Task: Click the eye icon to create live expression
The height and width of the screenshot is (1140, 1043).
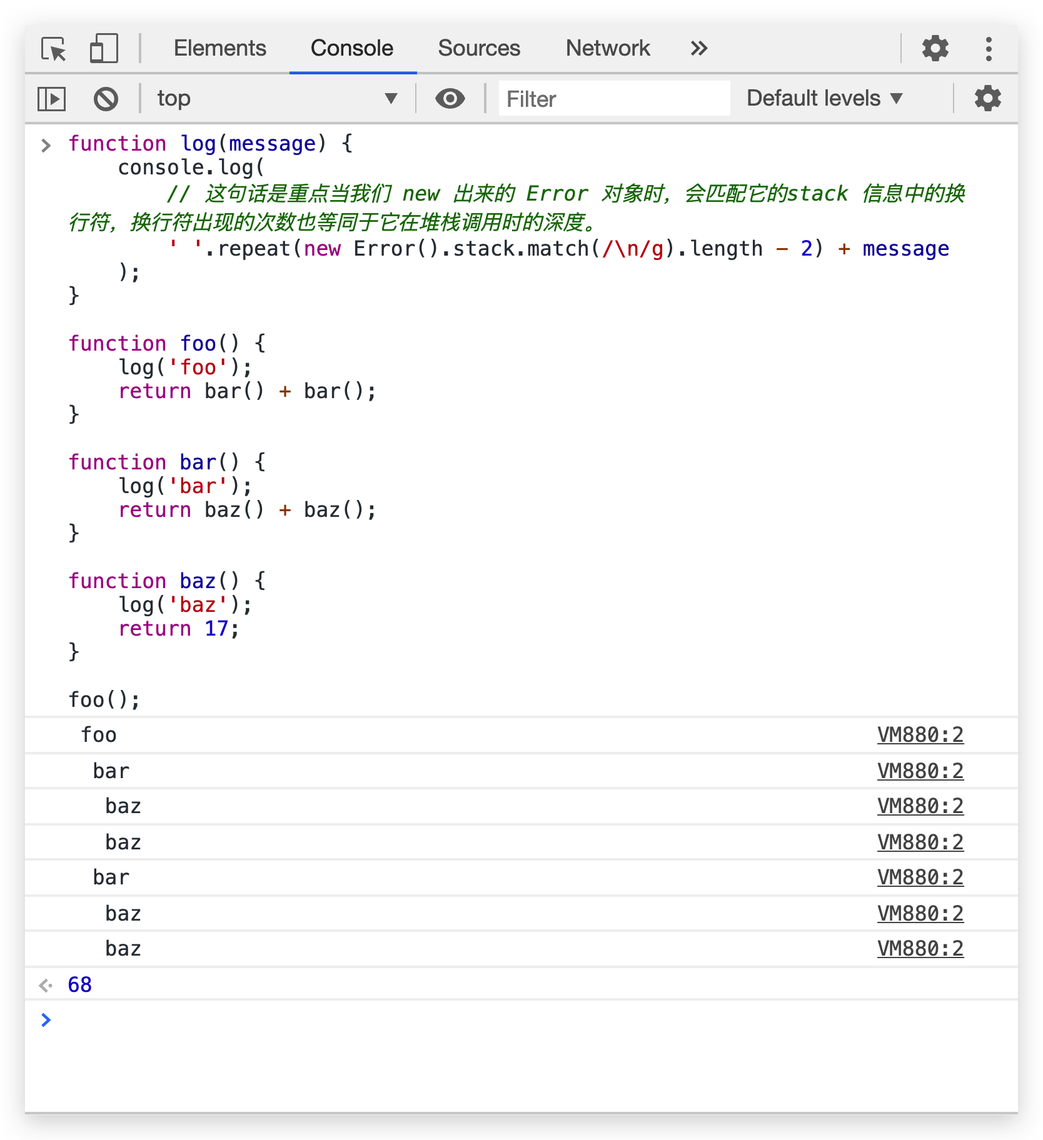Action: coord(450,99)
